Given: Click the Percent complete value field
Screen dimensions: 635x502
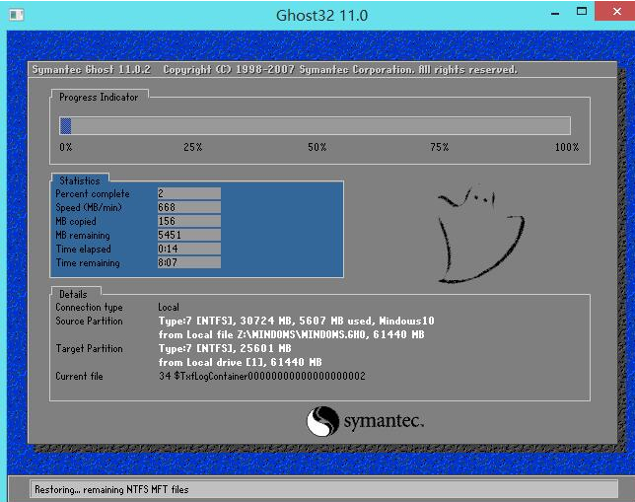Looking at the screenshot, I should [188, 194].
